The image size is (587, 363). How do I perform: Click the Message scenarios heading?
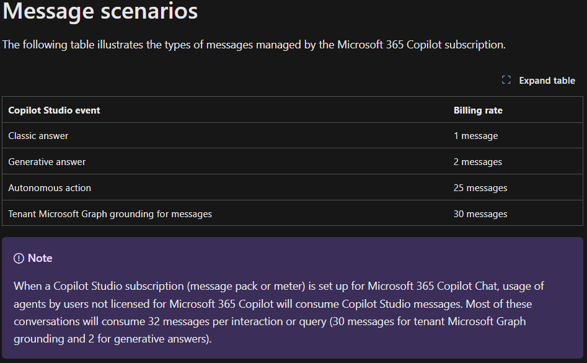[100, 11]
